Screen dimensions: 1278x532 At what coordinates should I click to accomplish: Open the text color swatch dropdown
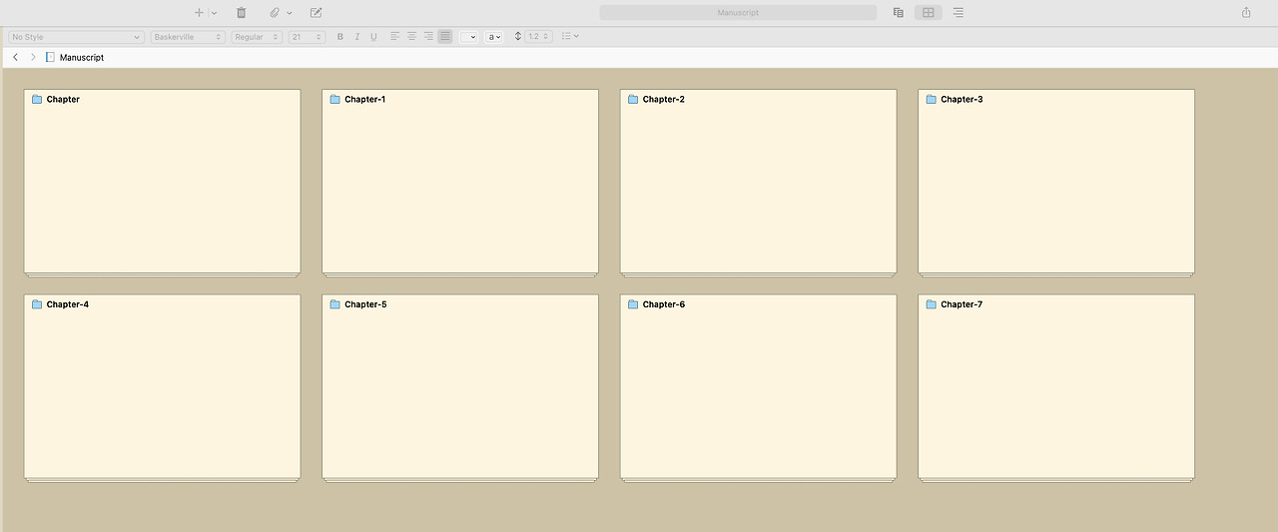(469, 37)
